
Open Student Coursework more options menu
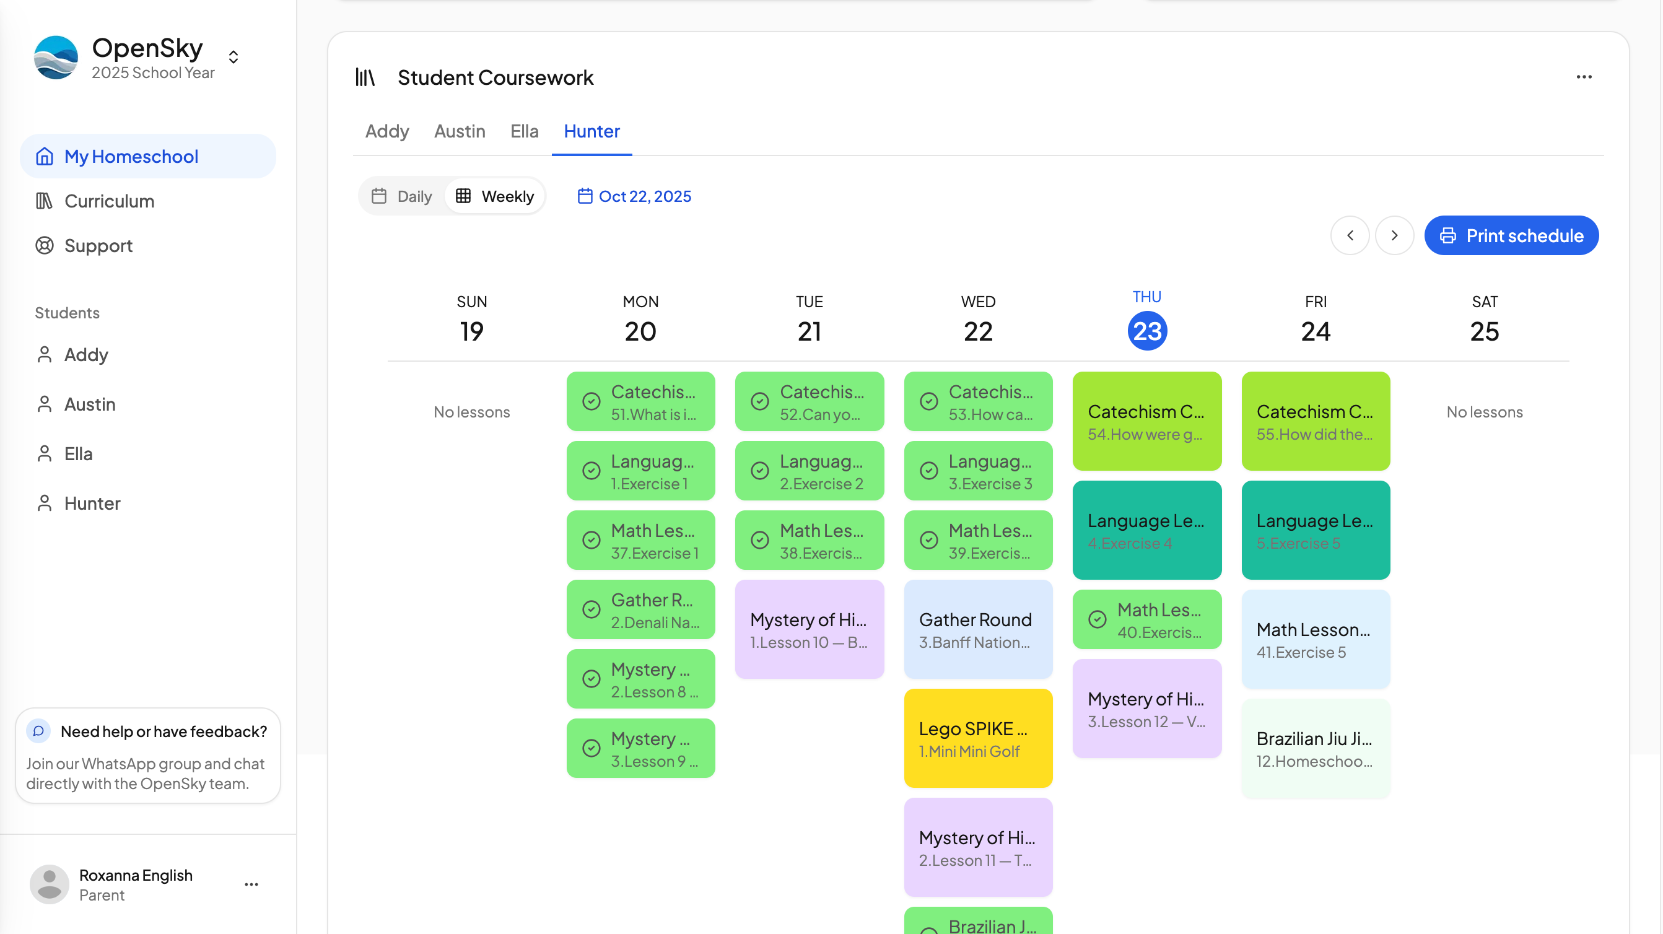(1584, 77)
